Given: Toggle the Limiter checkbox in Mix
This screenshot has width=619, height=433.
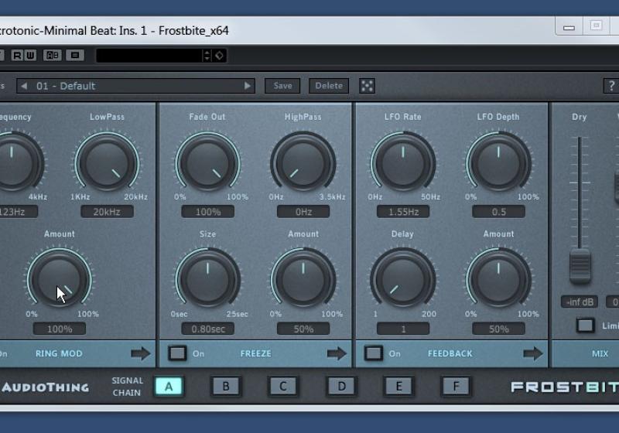Looking at the screenshot, I should click(x=586, y=326).
